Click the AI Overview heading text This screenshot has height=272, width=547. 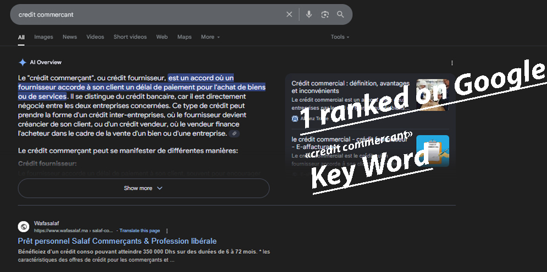(x=46, y=63)
